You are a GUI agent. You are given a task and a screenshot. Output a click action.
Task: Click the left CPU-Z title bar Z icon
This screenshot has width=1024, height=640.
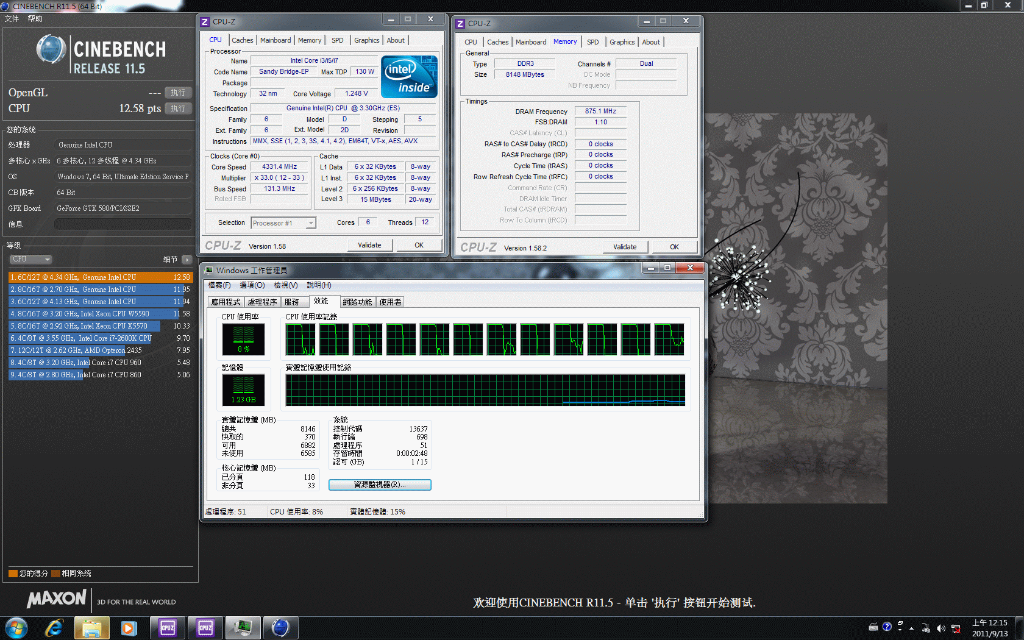tap(205, 22)
